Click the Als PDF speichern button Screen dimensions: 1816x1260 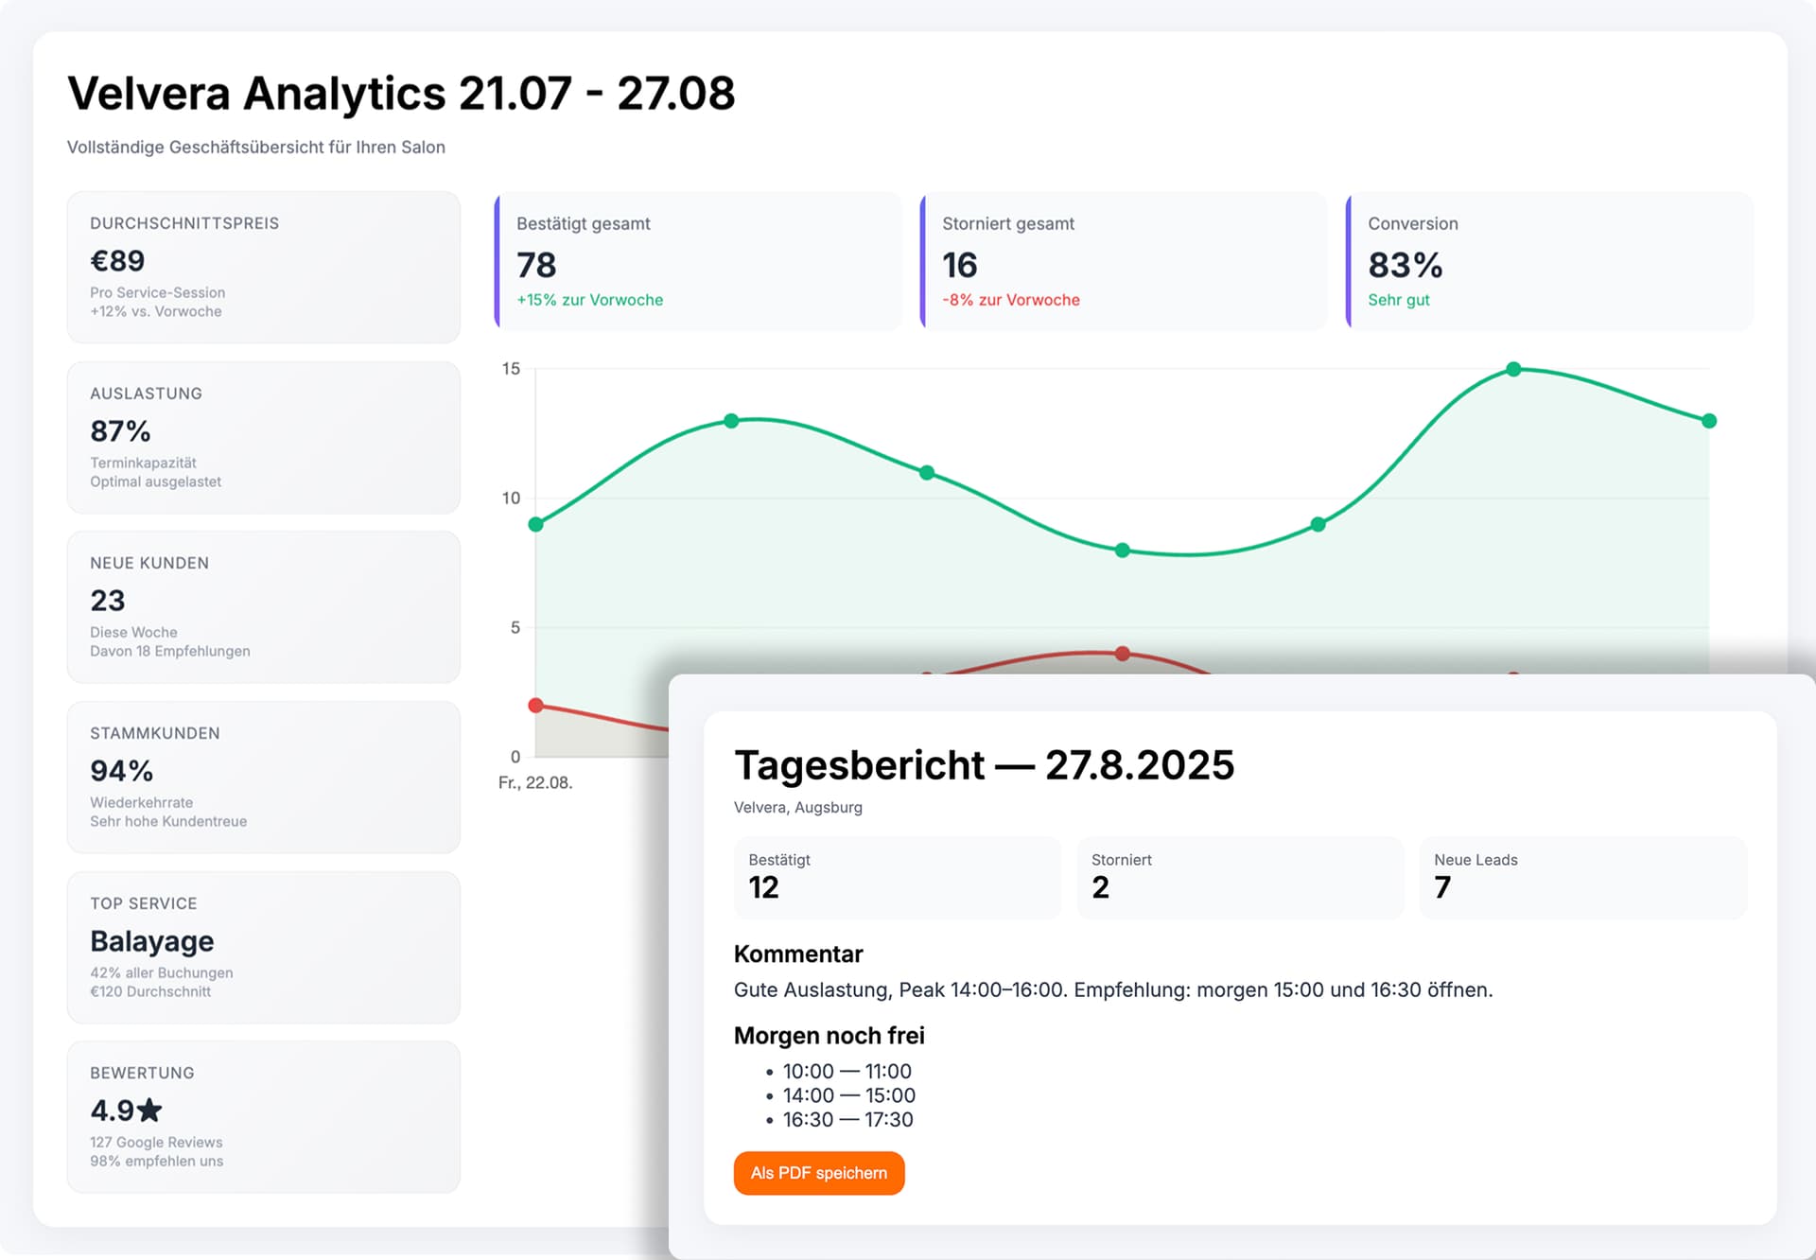click(818, 1173)
